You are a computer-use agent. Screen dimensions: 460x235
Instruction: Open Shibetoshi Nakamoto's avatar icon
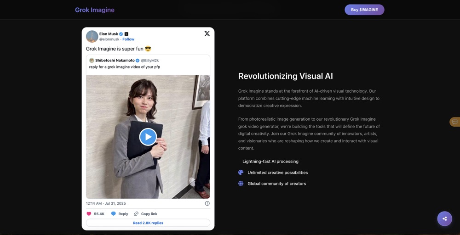(x=92, y=60)
